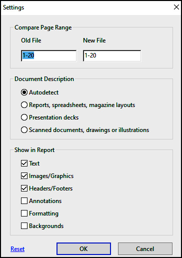The width and height of the screenshot is (182, 258).
Task: Toggle the Images/Graphics checkbox
Action: 24,176
